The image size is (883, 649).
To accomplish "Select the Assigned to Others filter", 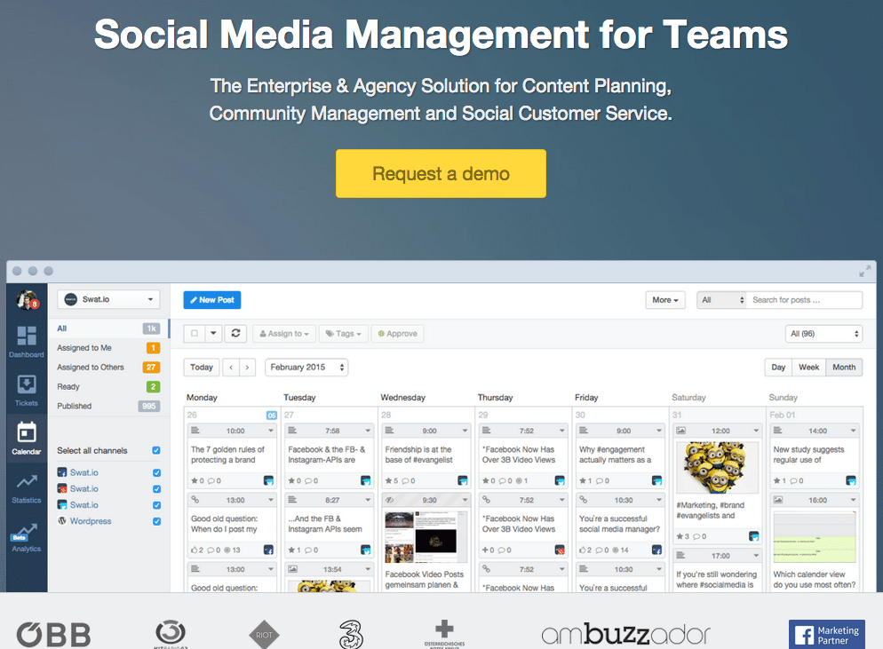I will [x=108, y=367].
